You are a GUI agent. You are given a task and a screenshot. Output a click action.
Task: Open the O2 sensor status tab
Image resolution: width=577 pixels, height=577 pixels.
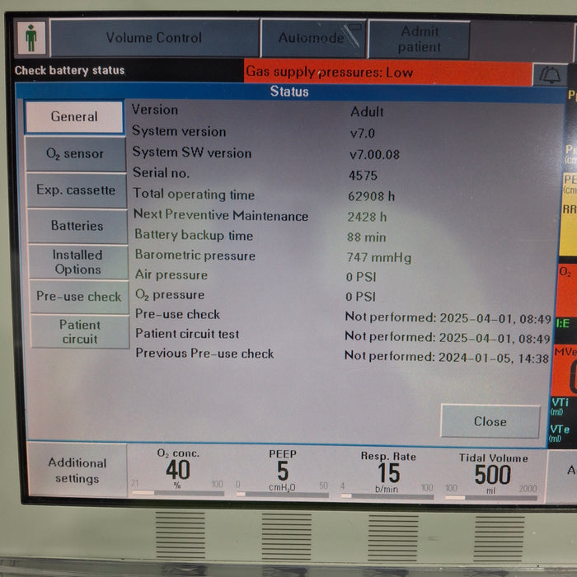[75, 153]
